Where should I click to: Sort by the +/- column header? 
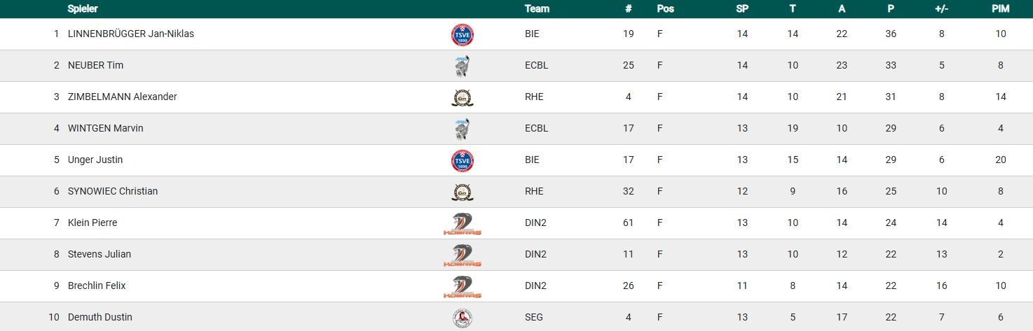tap(941, 9)
